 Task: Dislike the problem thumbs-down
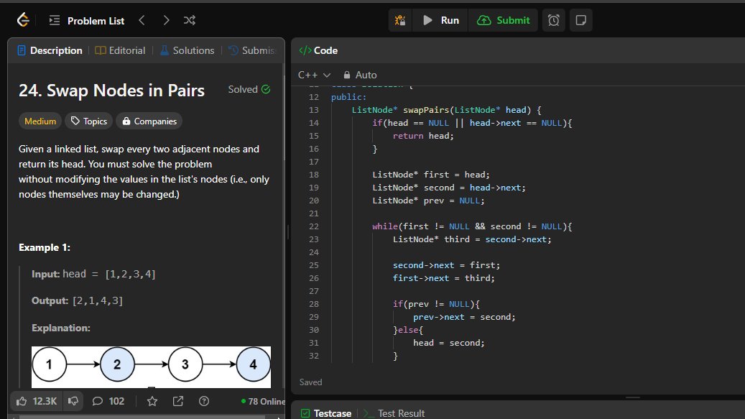(x=73, y=402)
